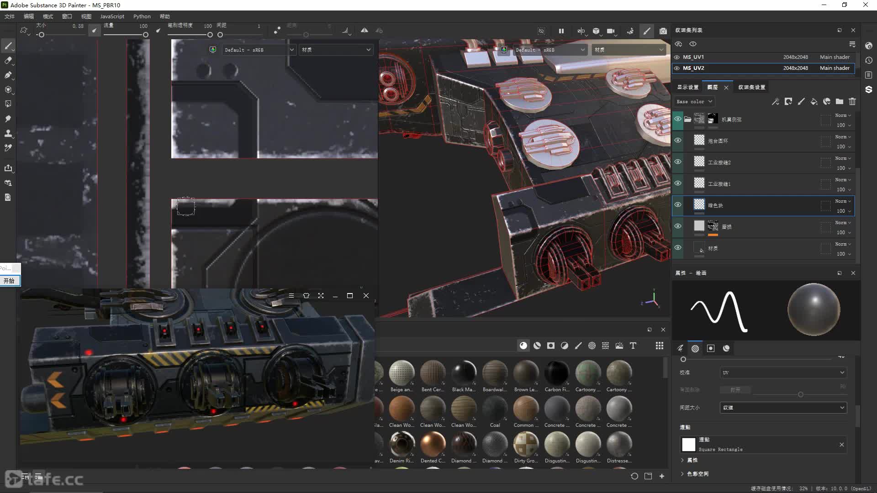Click the Symmetry icon in top toolbar

[x=365, y=30]
